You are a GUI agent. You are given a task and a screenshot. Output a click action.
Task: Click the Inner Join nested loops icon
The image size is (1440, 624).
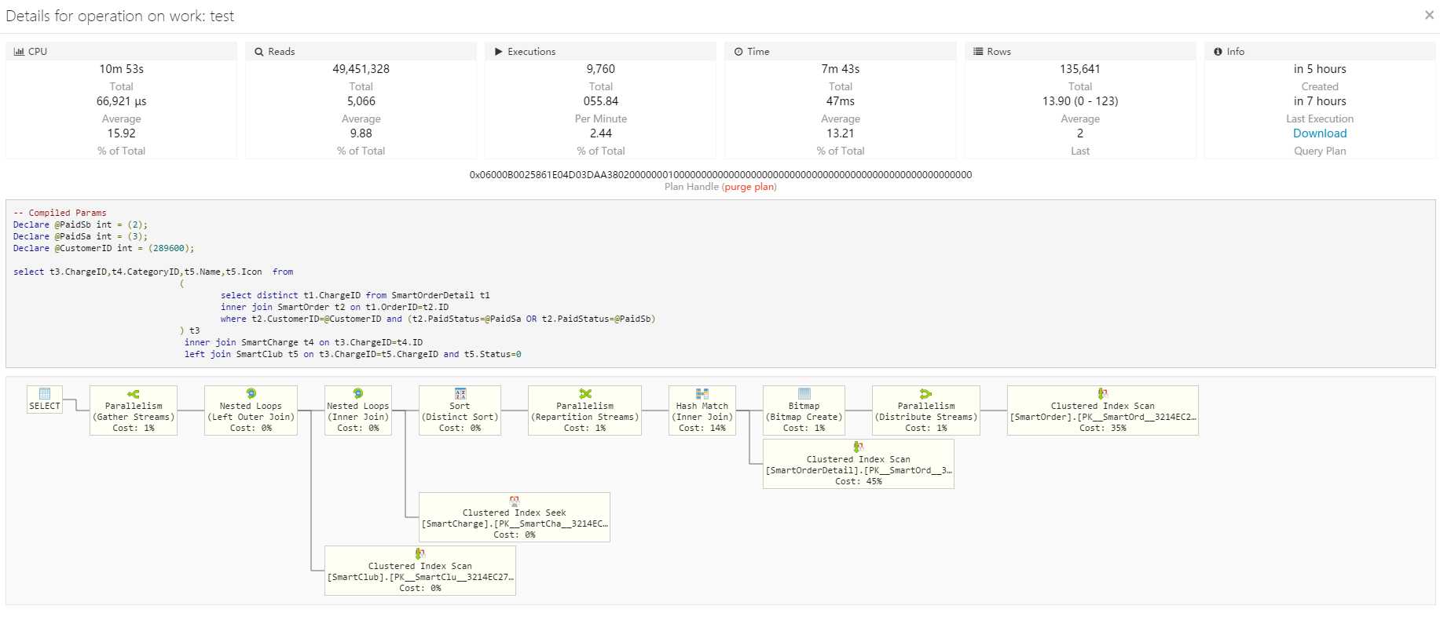coord(357,393)
